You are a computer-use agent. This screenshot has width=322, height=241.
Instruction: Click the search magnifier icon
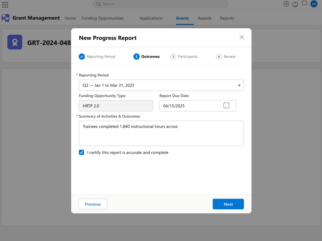(99, 4)
